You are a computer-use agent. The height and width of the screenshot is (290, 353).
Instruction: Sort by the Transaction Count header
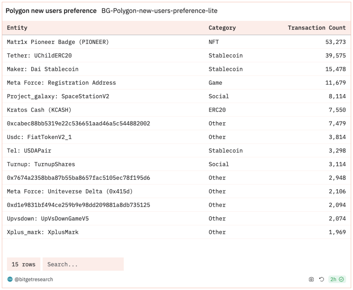pyautogui.click(x=317, y=28)
